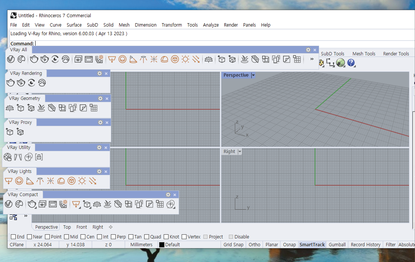The height and width of the screenshot is (262, 415).
Task: Add a dome light from VRay Lights
Action: pos(61,181)
